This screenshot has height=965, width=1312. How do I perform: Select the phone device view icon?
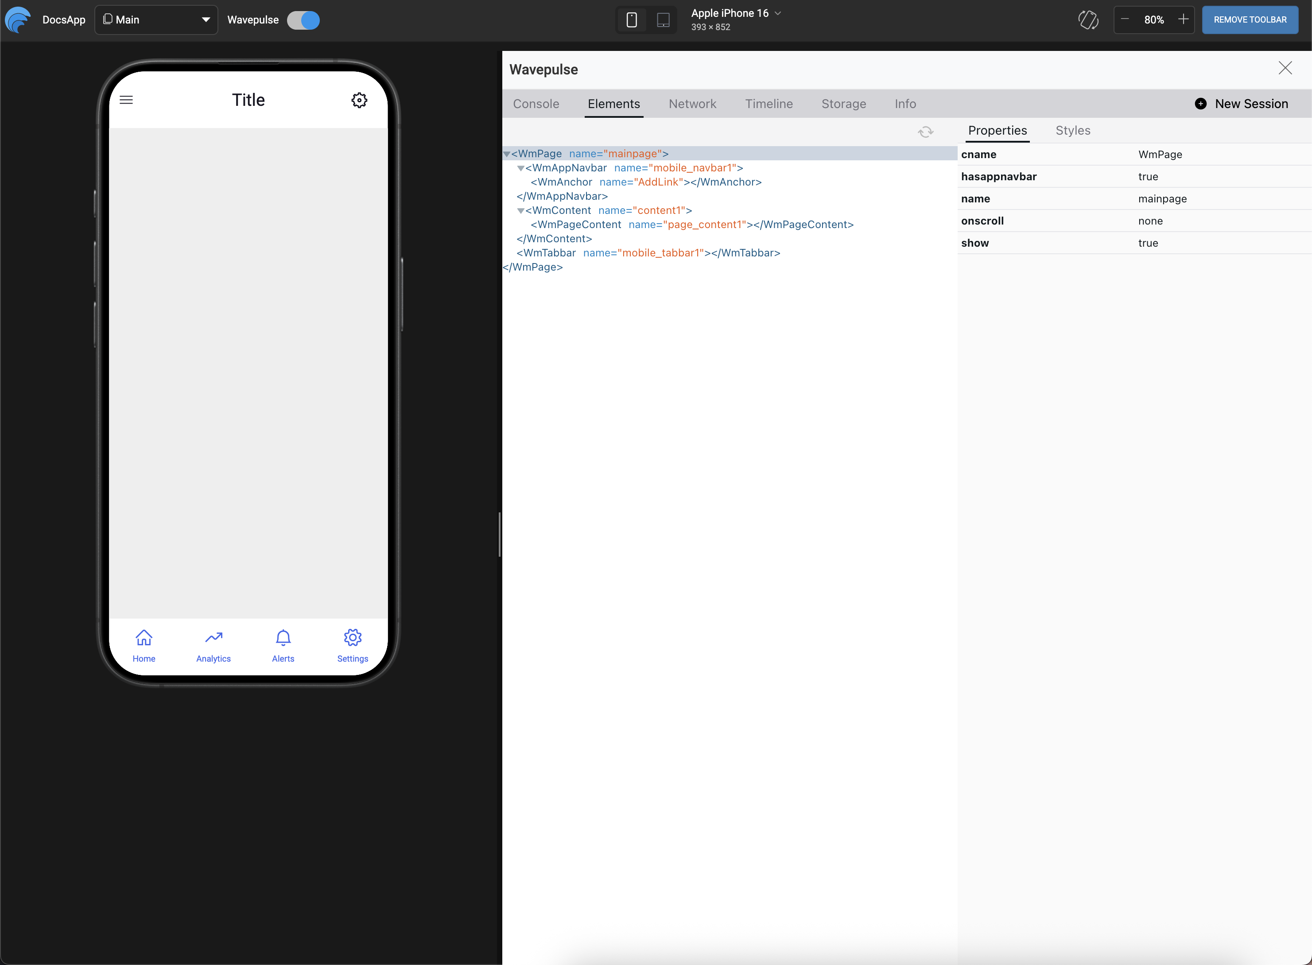[x=632, y=20]
